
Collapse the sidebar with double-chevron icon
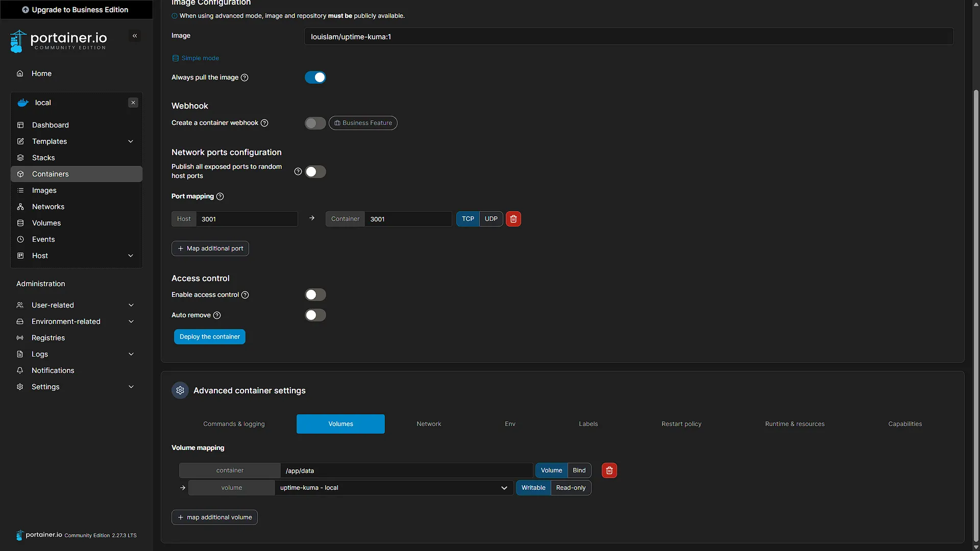pos(135,36)
